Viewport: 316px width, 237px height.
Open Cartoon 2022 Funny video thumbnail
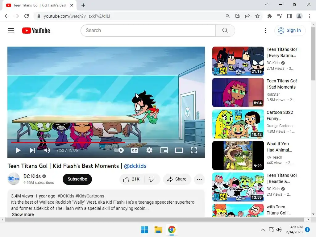(238, 124)
